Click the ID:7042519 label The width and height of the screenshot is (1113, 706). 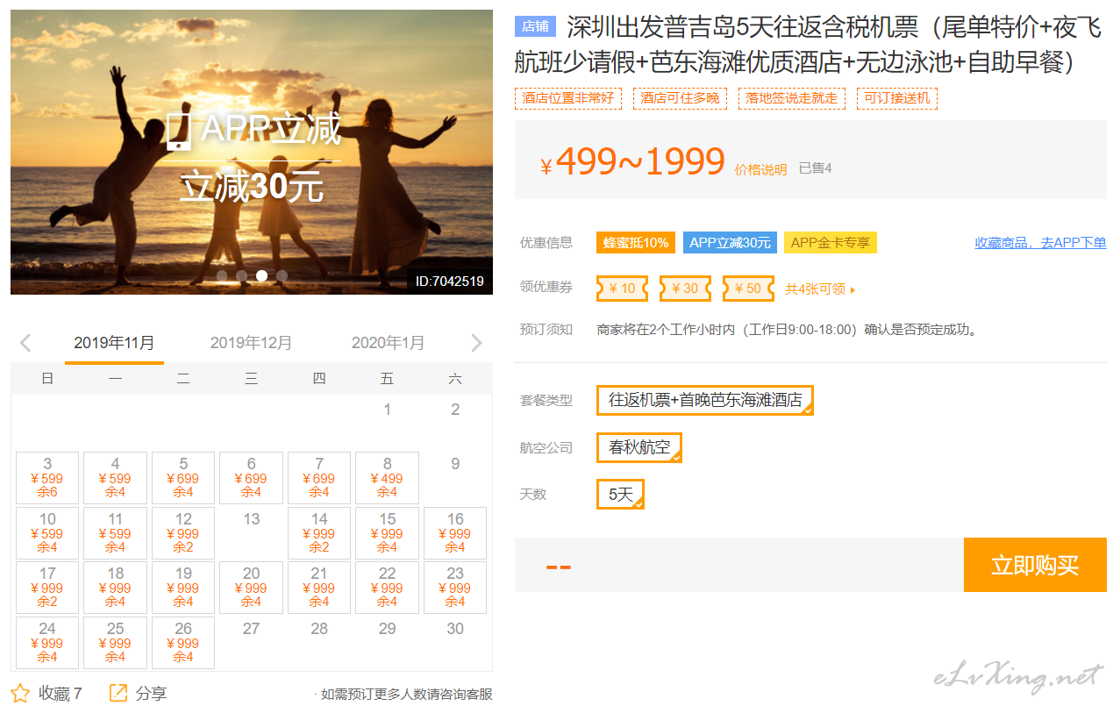coord(450,282)
